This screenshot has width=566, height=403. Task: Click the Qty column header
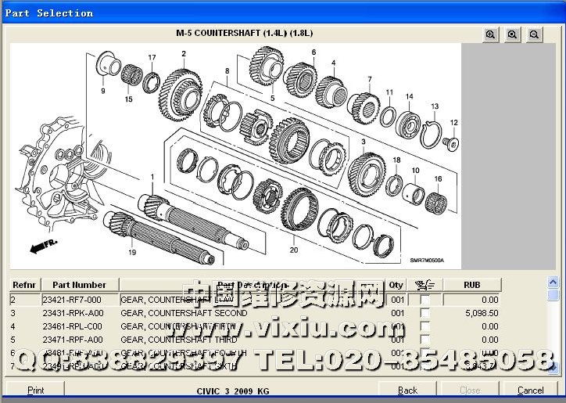click(397, 285)
